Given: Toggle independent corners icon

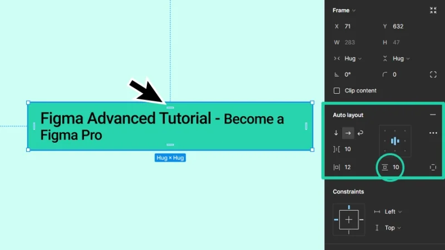Looking at the screenshot, I should pos(433,74).
